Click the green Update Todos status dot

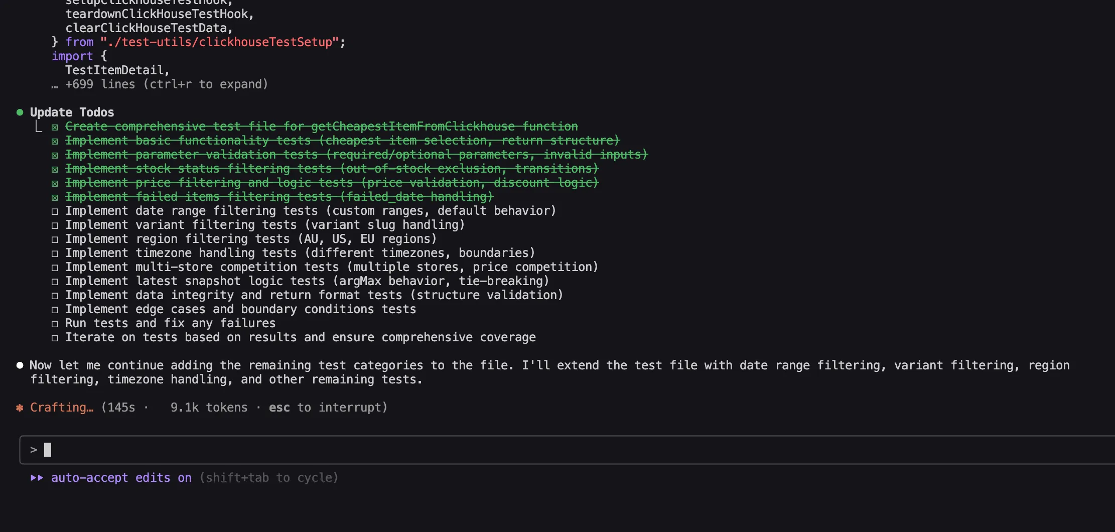(20, 112)
